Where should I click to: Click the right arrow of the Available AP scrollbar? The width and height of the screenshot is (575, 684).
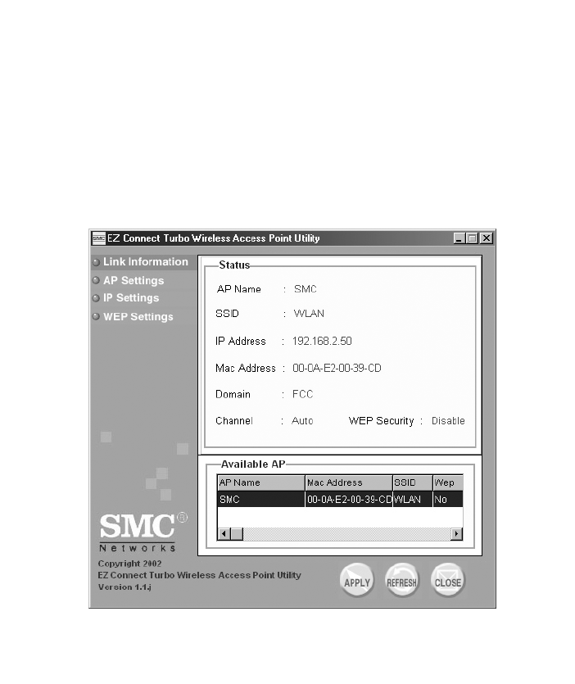click(456, 533)
